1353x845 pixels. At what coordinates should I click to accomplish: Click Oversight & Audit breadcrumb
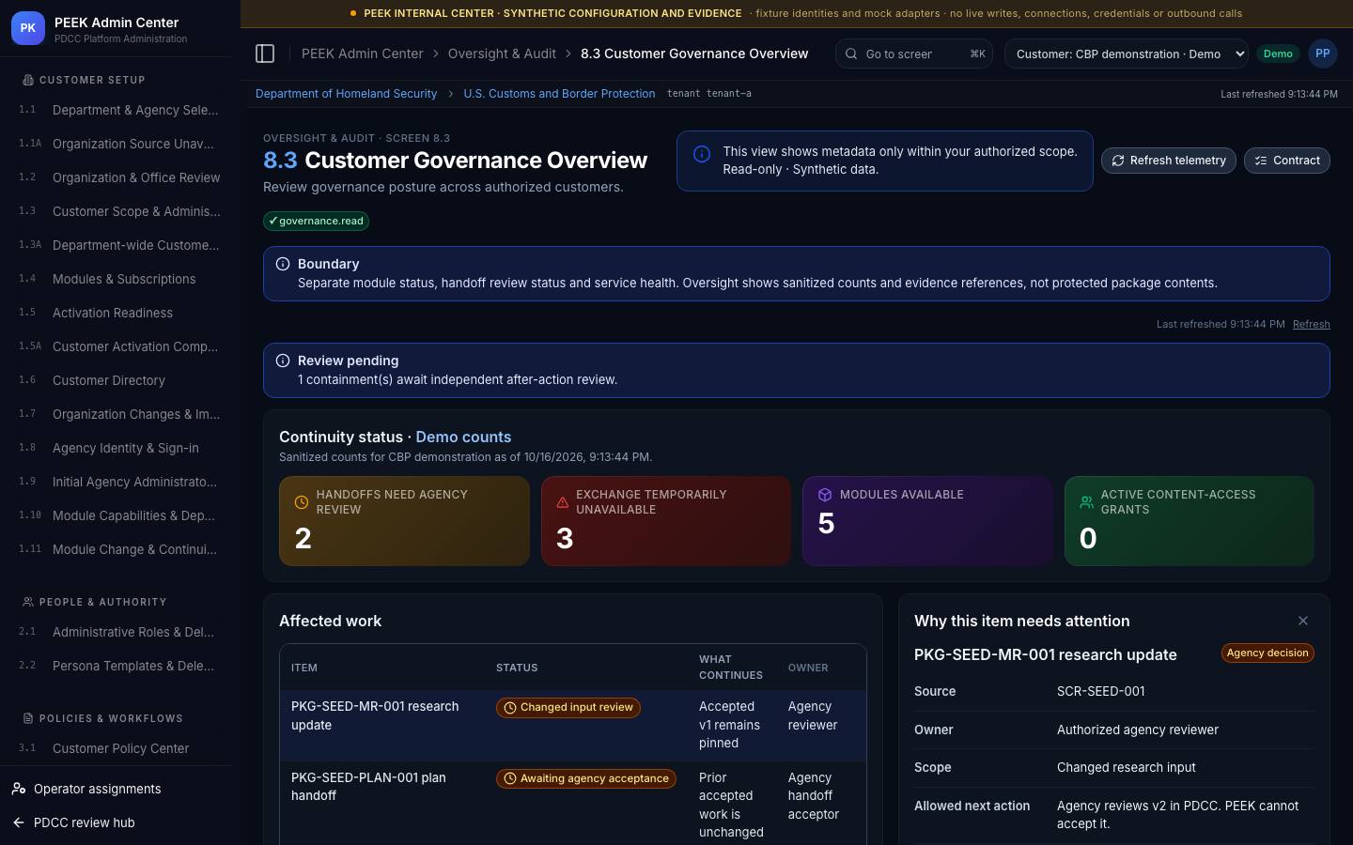pyautogui.click(x=502, y=54)
